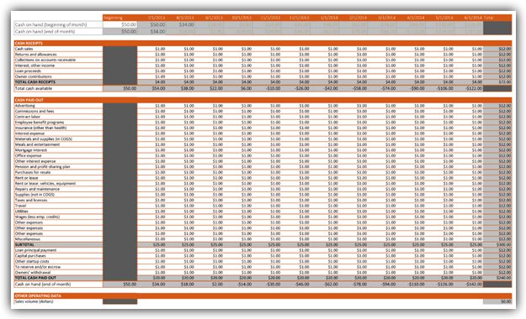This screenshot has height=319, width=526.
Task: Select 'To reserve and/or escrow' row label
Action: tap(38, 267)
